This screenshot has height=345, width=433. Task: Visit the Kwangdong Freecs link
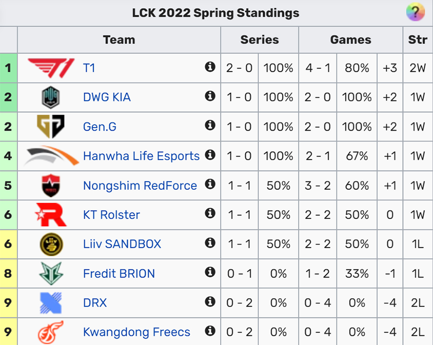(137, 332)
